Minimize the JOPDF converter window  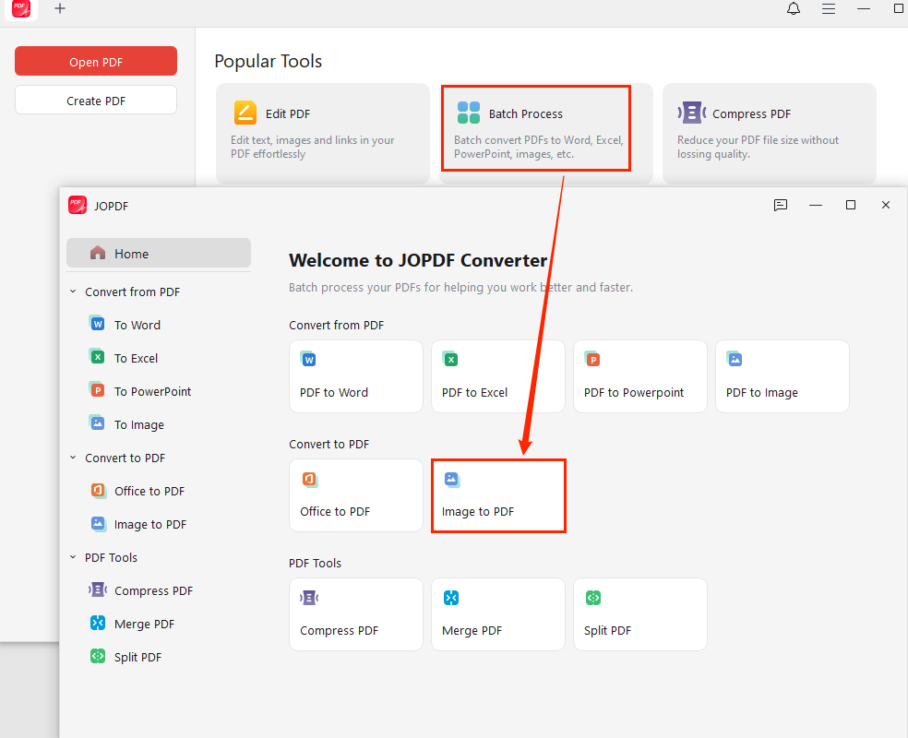point(816,205)
